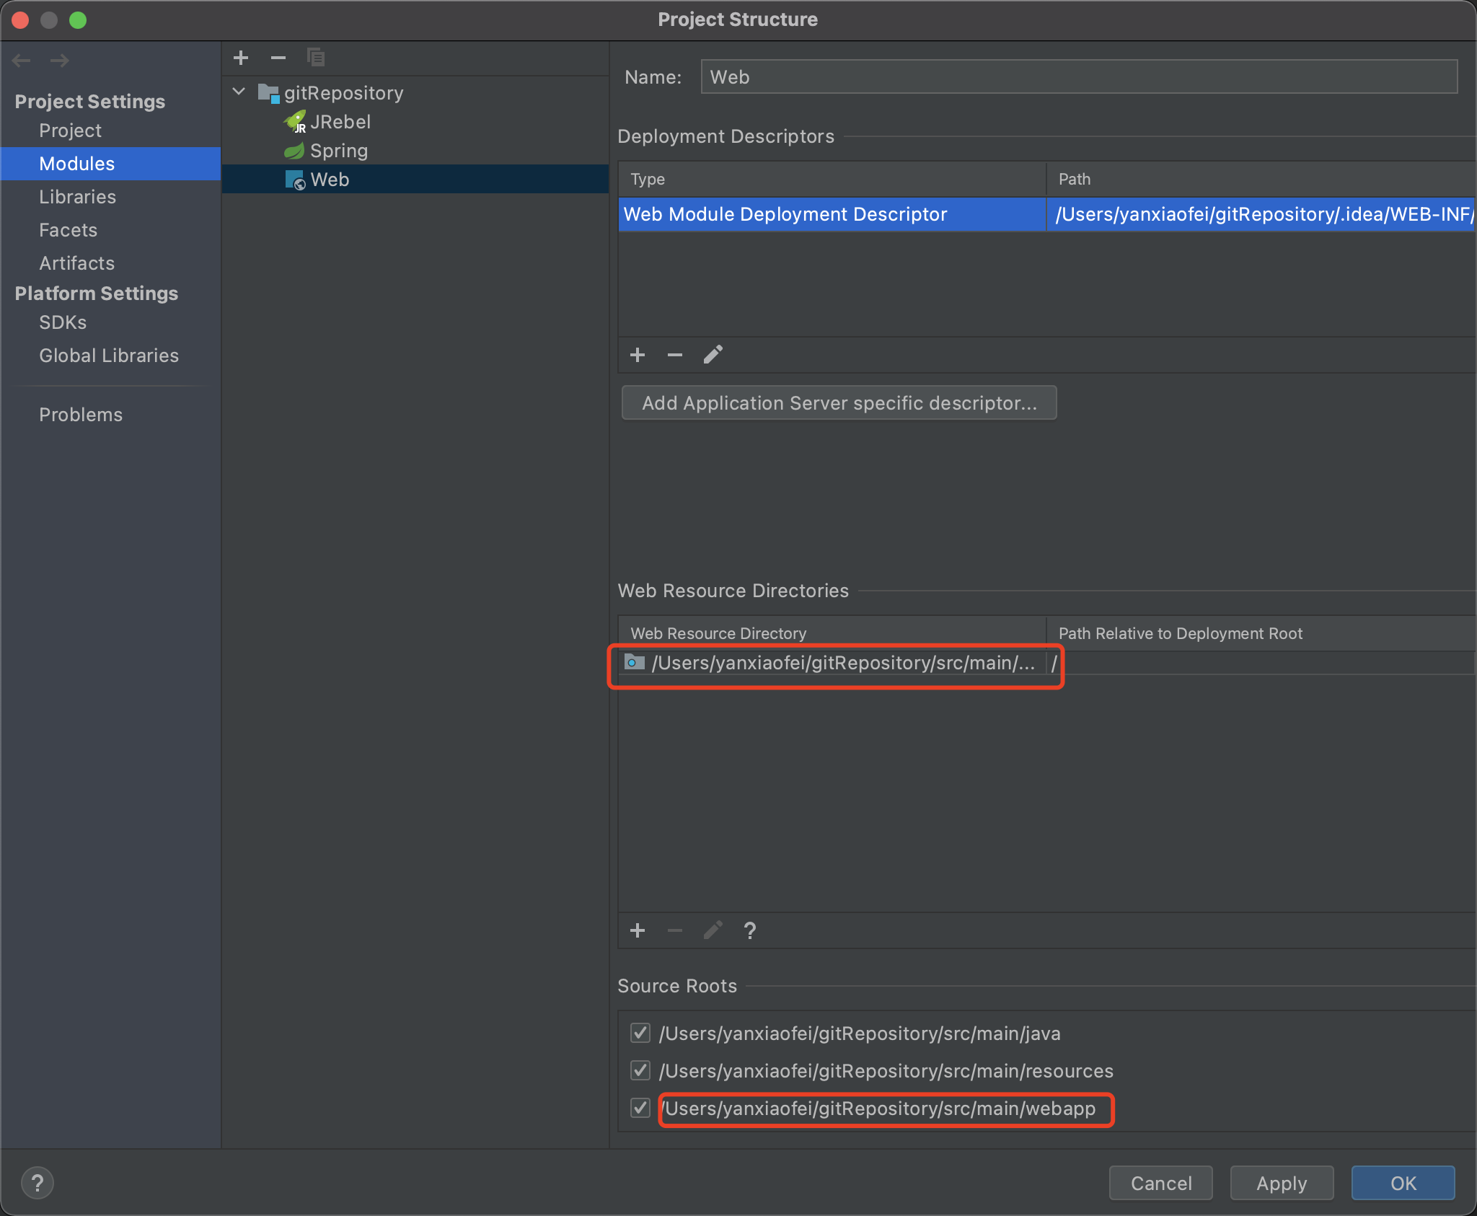This screenshot has height=1216, width=1477.
Task: Select the Spring facet in tree
Action: [x=338, y=151]
